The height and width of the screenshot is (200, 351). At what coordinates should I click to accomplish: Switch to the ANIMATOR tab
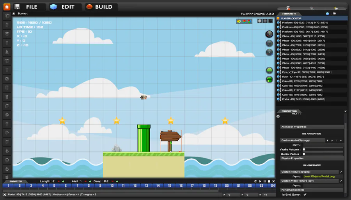(x=16, y=181)
